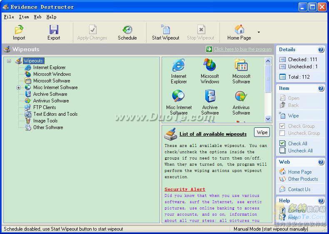Click Back in the Item panel
The image size is (329, 234).
click(293, 105)
